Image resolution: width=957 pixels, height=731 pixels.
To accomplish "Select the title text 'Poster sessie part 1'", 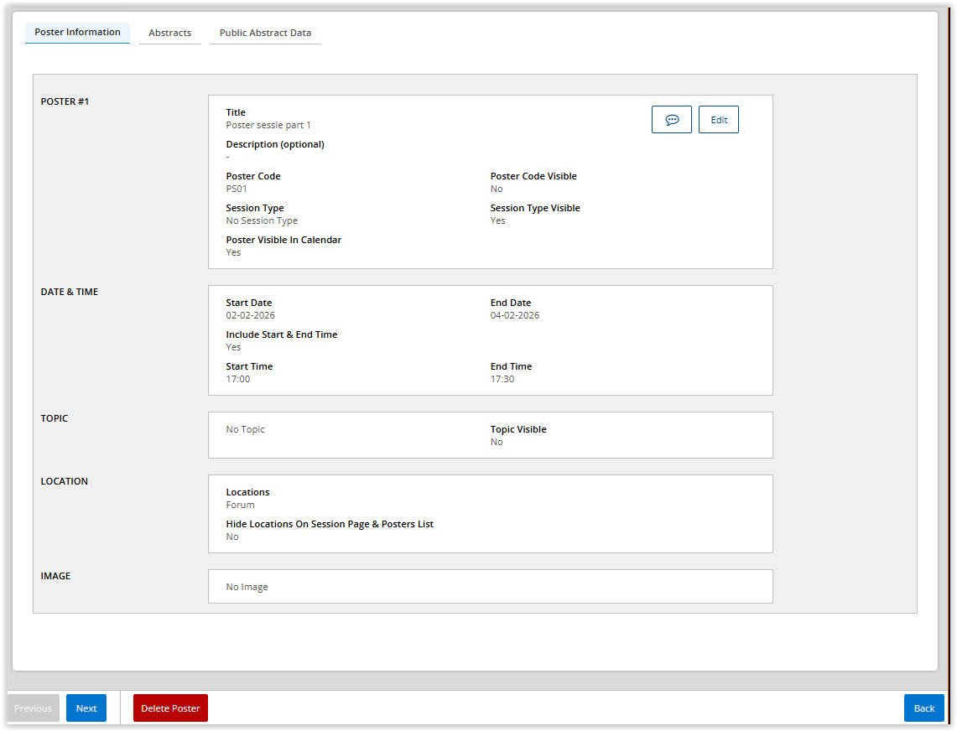I will [x=268, y=125].
